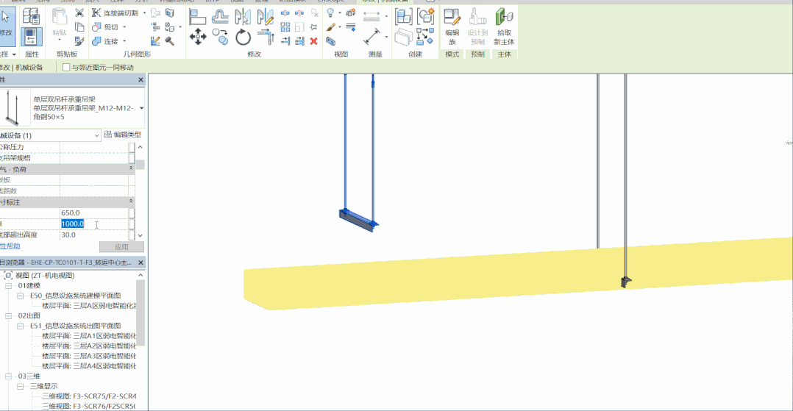Collapse the 电气 - 负荷 section
Screen dimensions: 793x411
131,169
